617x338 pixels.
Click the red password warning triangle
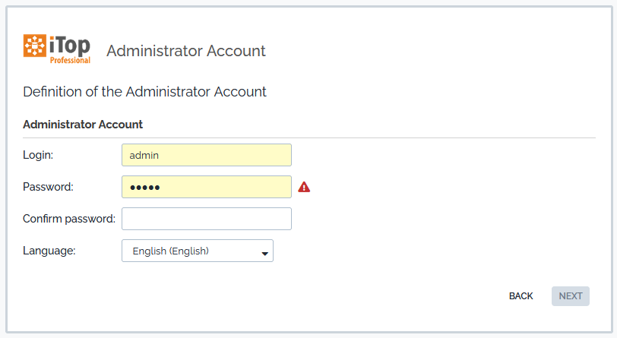coord(304,187)
